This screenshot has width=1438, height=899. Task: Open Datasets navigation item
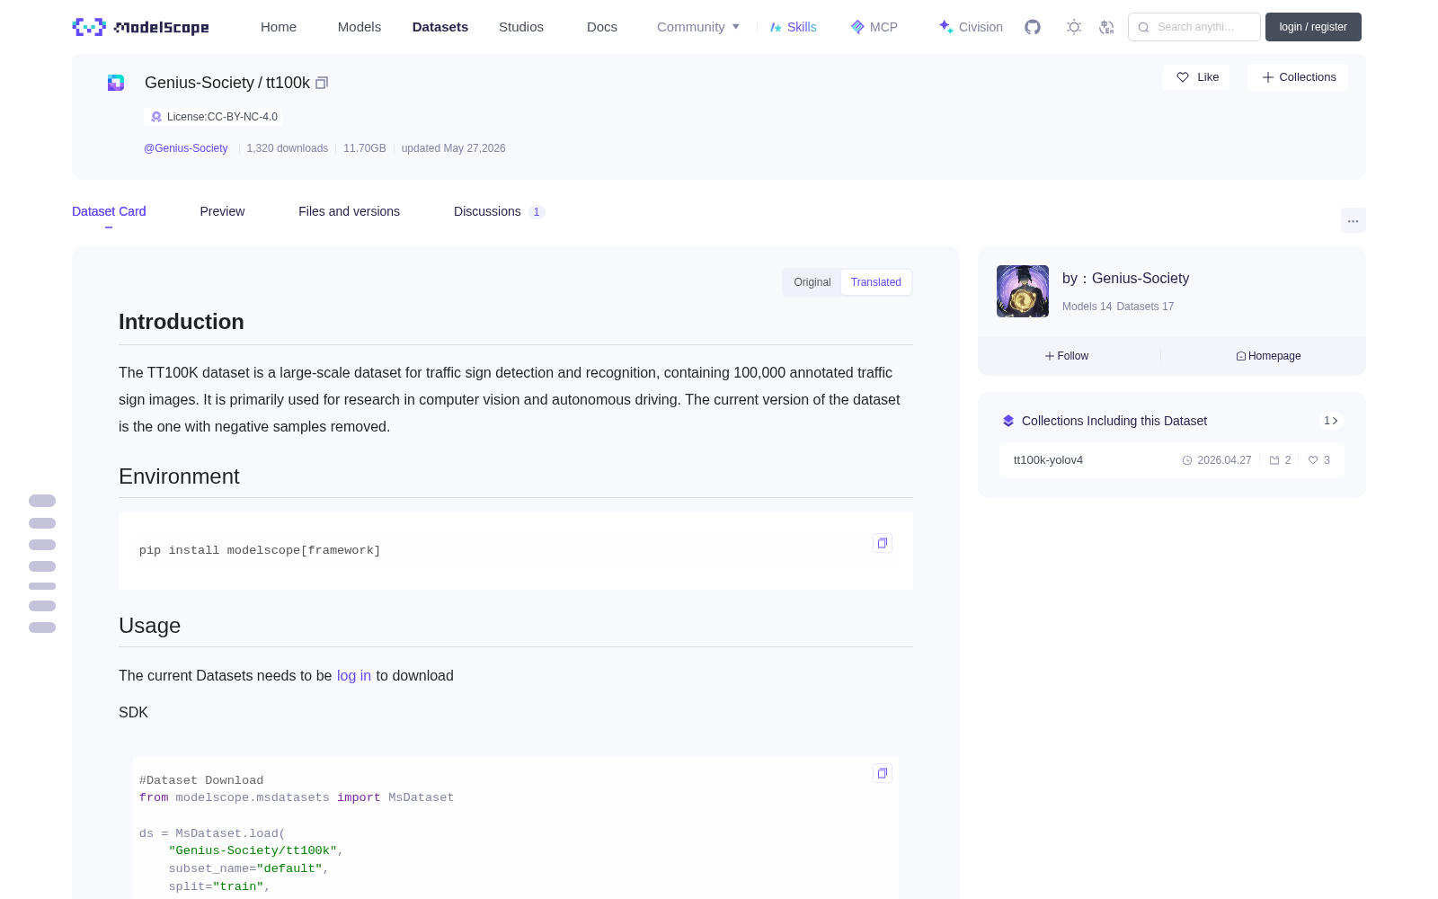440,27
